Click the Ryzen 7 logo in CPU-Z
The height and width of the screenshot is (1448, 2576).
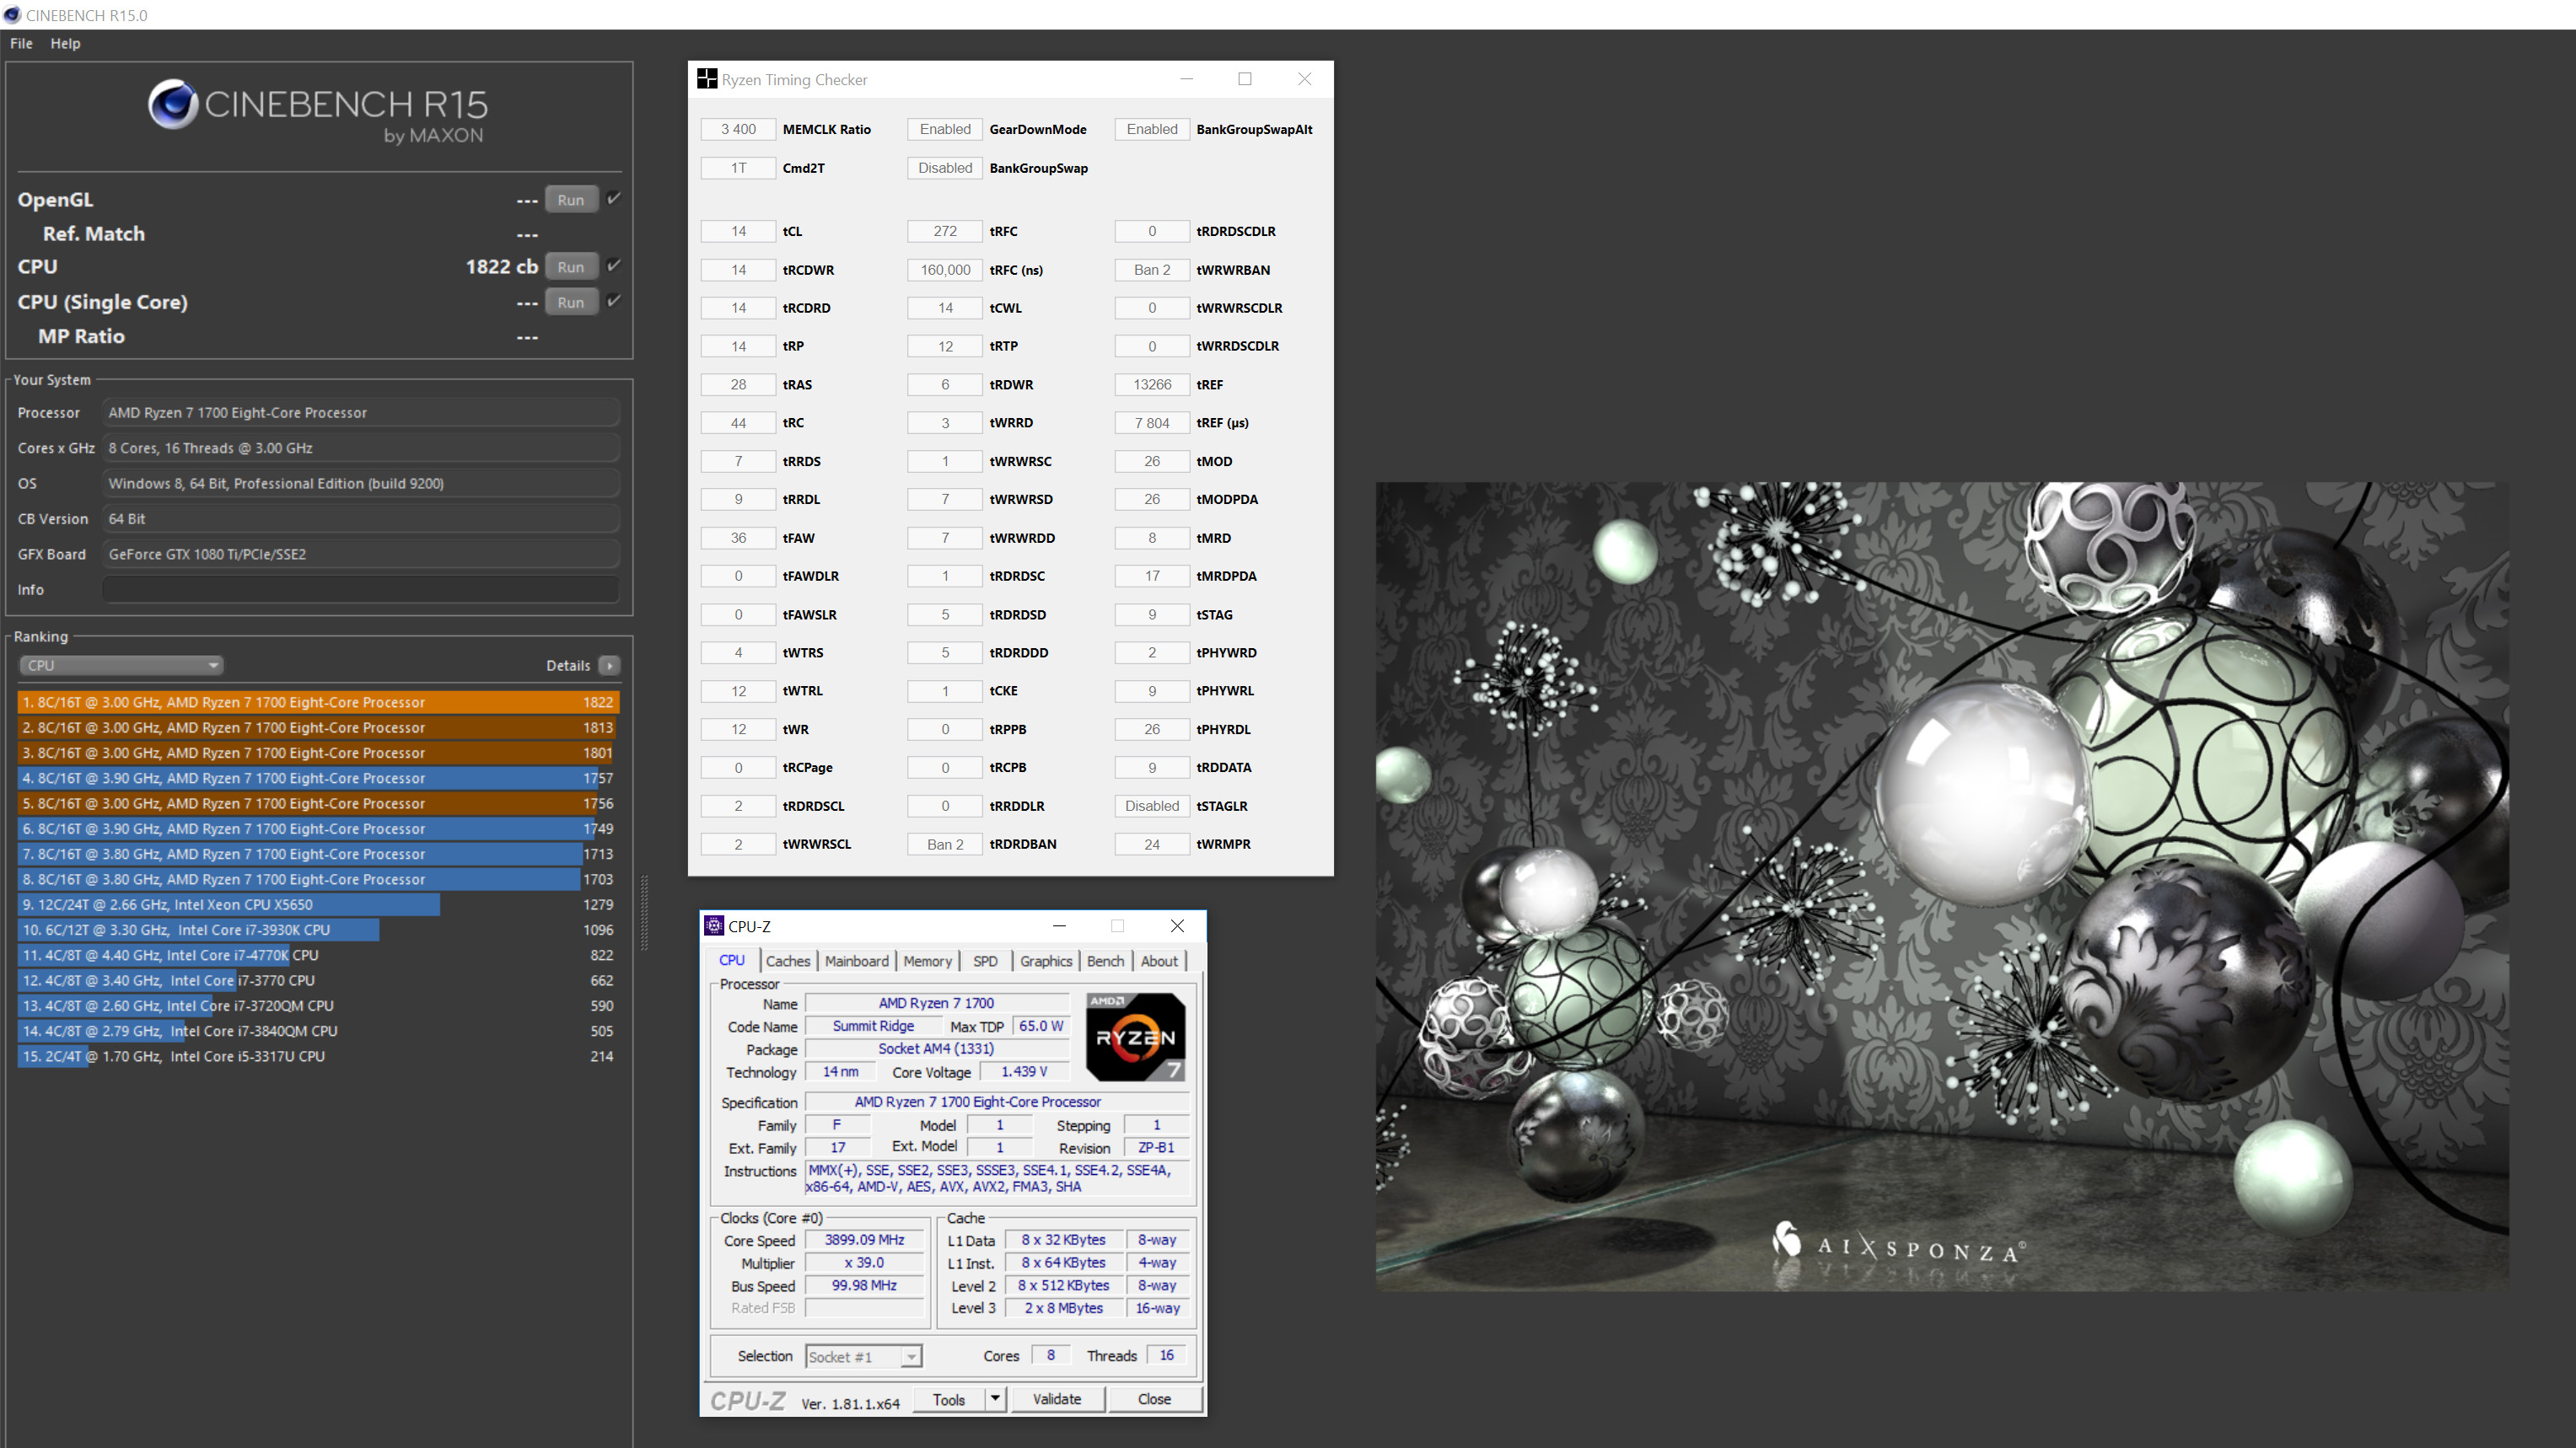pyautogui.click(x=1136, y=1038)
